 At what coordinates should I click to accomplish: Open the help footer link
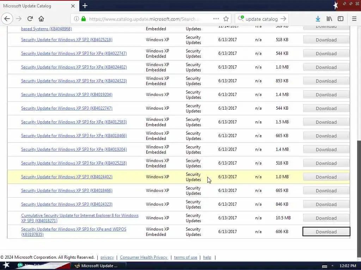(x=207, y=257)
